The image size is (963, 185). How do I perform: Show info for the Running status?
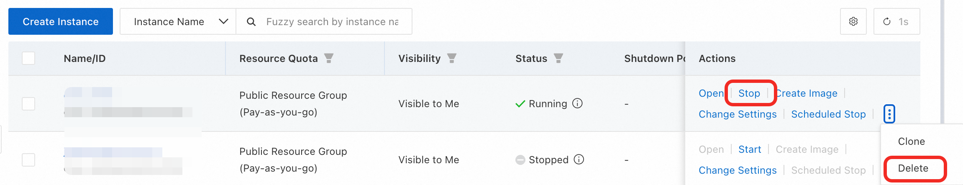point(577,103)
